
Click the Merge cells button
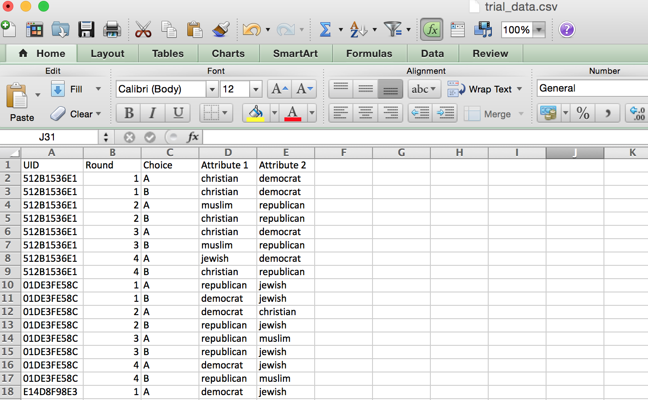(488, 114)
